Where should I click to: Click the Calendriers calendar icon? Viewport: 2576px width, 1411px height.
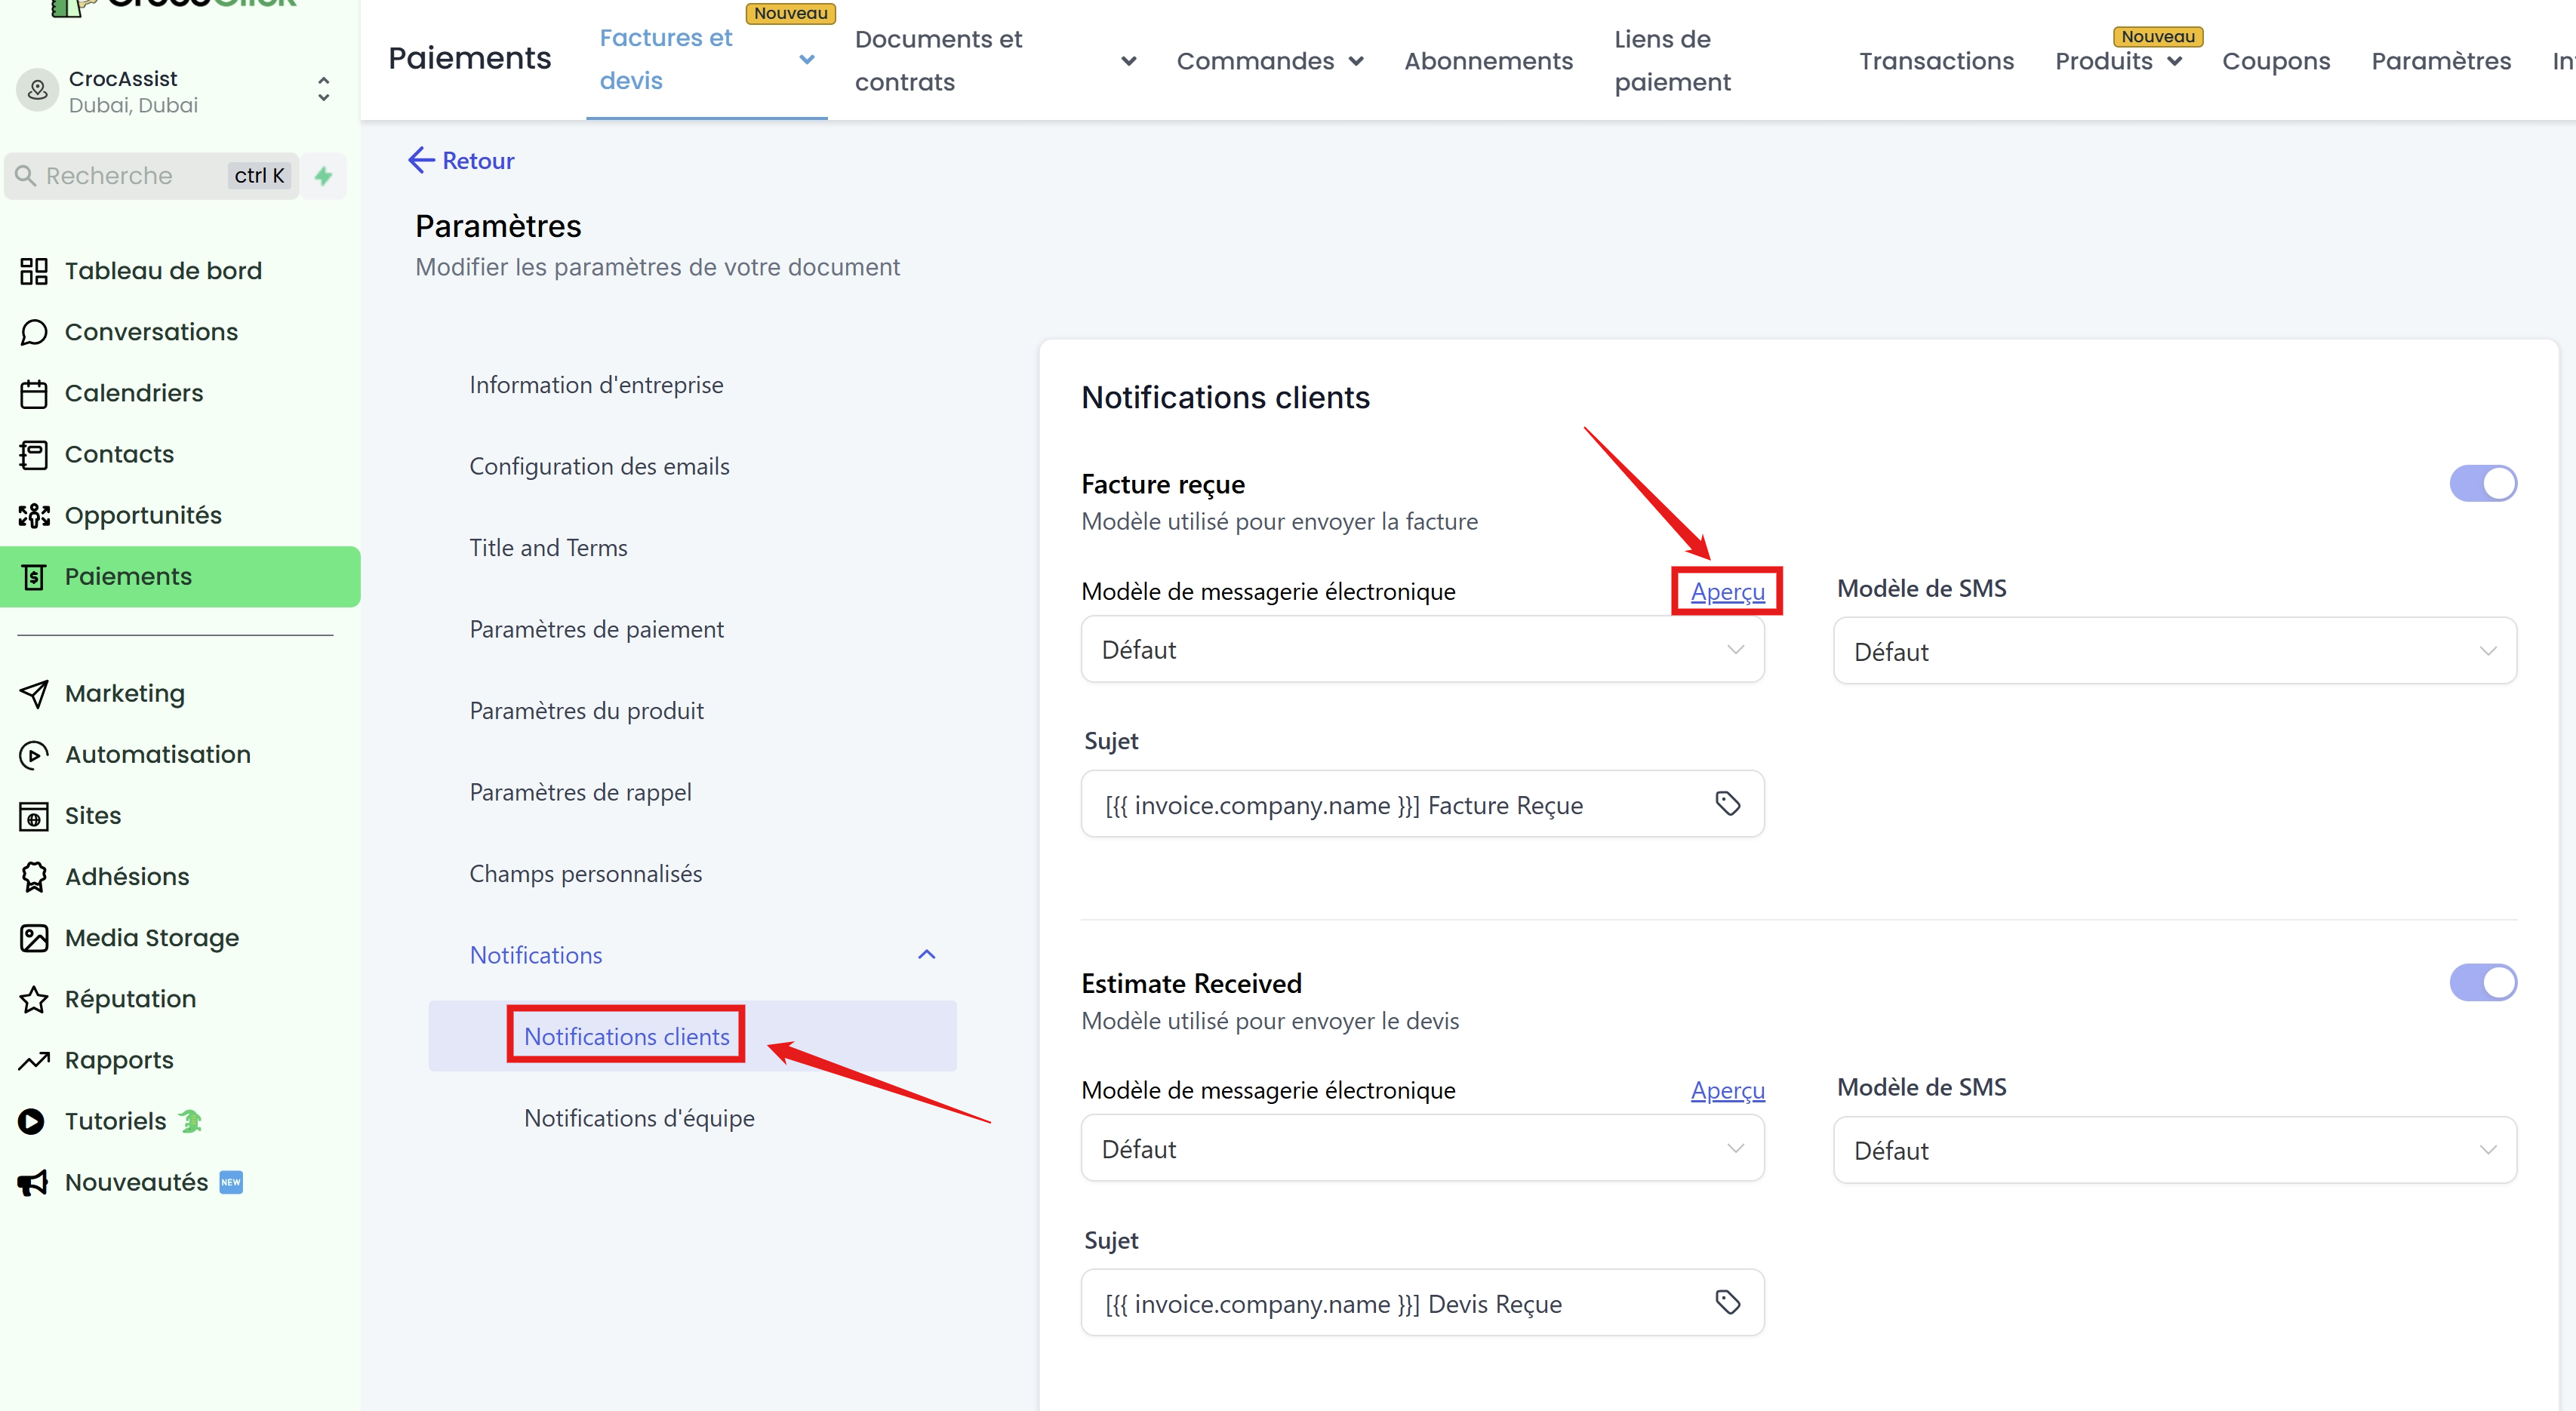(34, 393)
